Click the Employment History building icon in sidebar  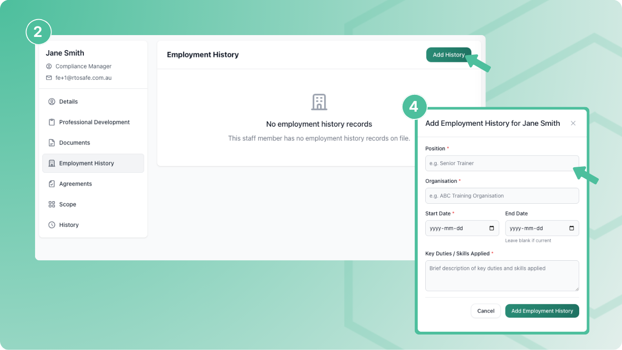51,163
